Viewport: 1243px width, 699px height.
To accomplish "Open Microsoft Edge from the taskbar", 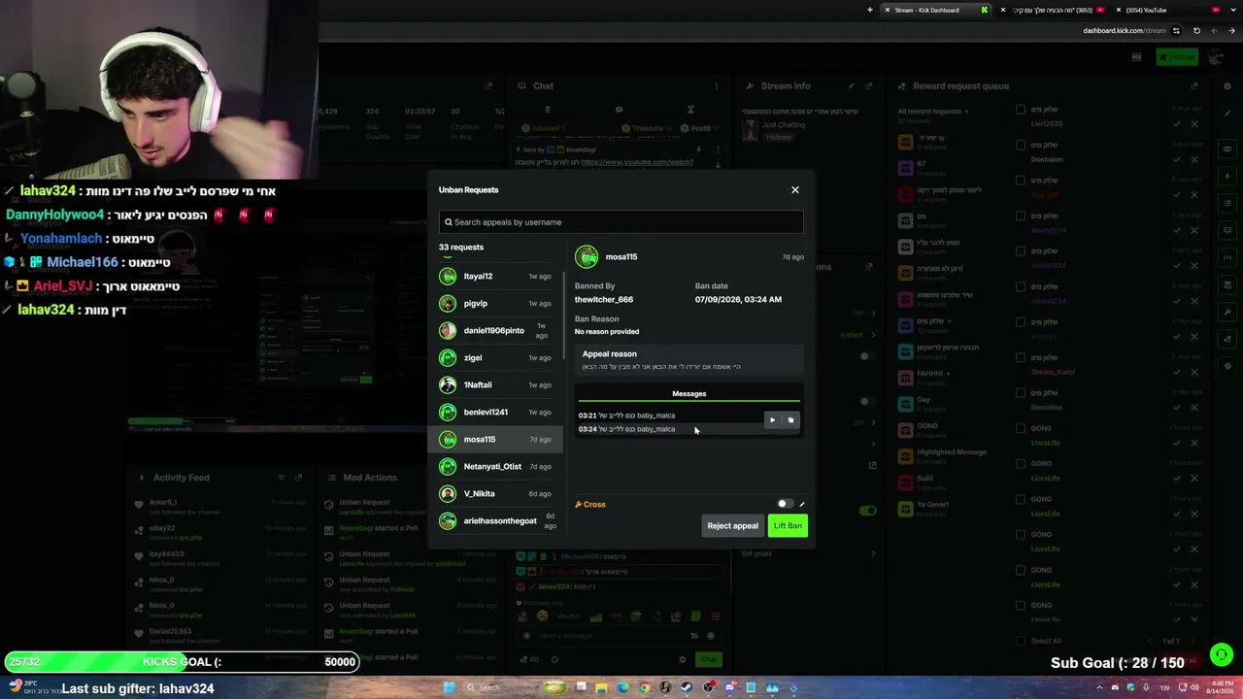I will (622, 688).
